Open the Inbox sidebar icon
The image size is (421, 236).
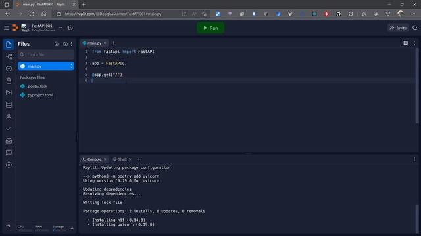tap(9, 141)
